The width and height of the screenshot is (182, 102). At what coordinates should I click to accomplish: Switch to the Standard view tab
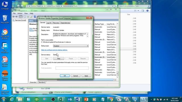(42, 82)
